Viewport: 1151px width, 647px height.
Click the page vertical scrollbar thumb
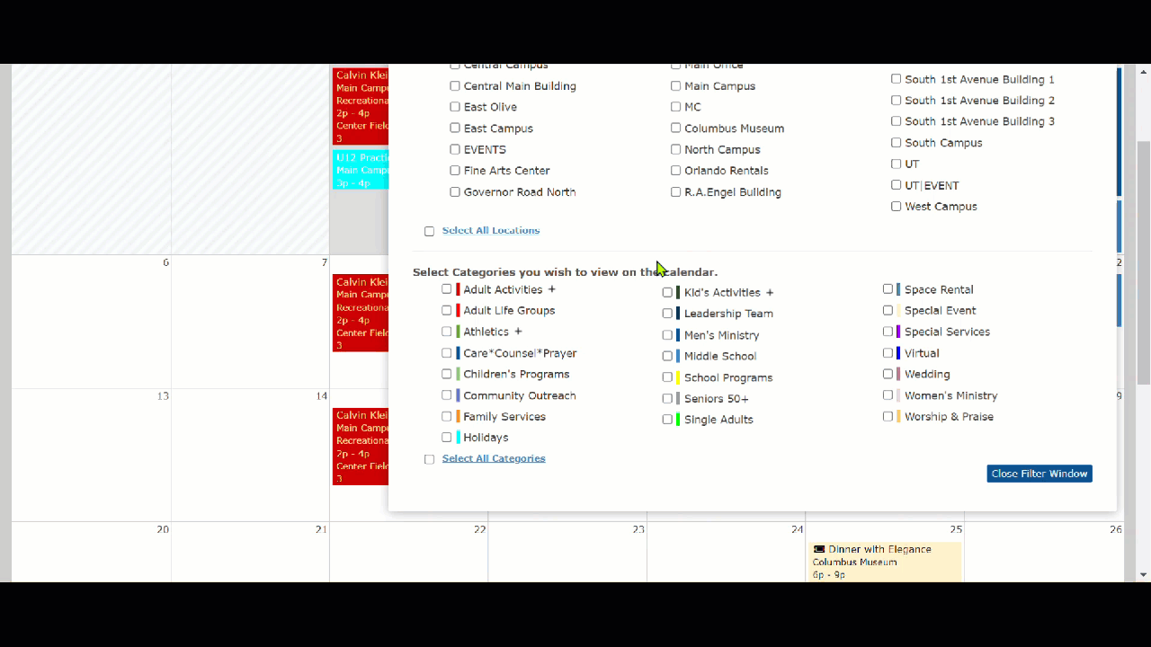pos(1143,261)
